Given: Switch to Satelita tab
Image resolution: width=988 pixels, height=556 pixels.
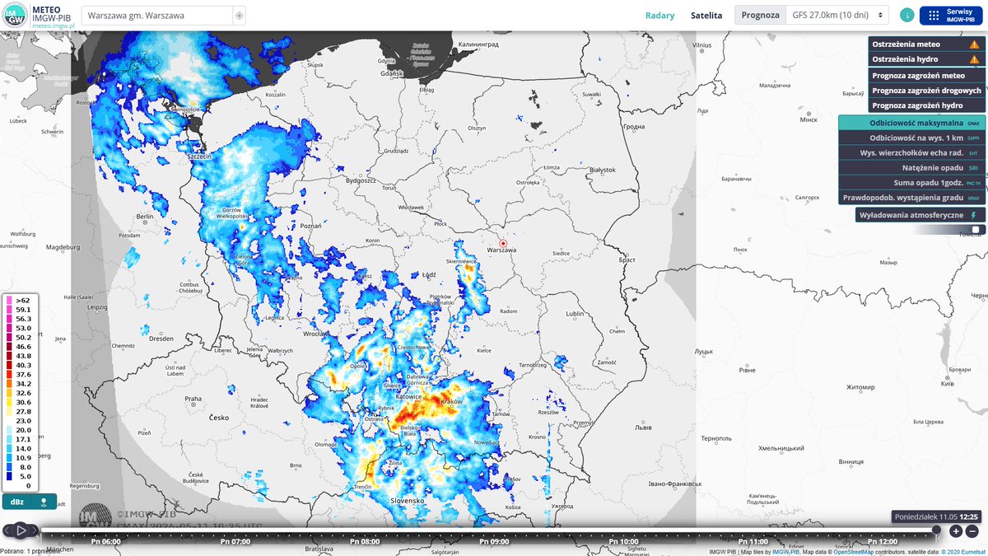Looking at the screenshot, I should click(706, 15).
